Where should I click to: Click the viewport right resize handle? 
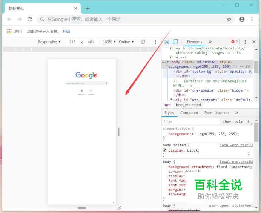click(x=119, y=132)
